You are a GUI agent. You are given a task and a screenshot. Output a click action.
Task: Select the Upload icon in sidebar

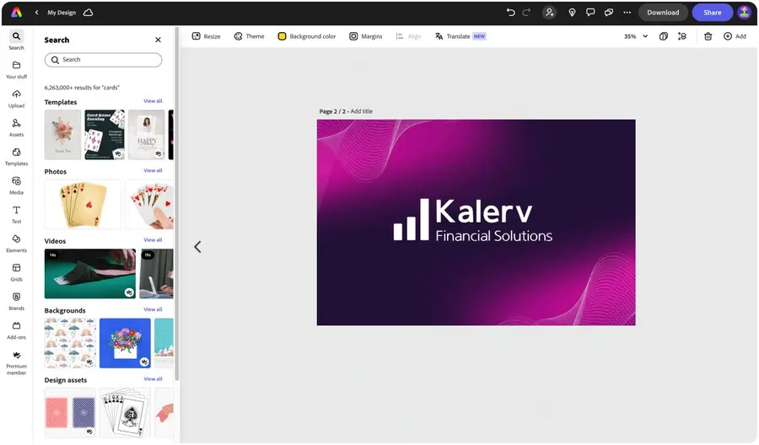[17, 94]
